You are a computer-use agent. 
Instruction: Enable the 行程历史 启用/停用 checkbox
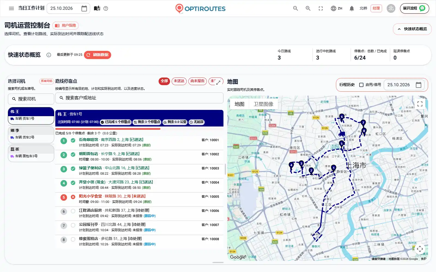[x=361, y=85]
